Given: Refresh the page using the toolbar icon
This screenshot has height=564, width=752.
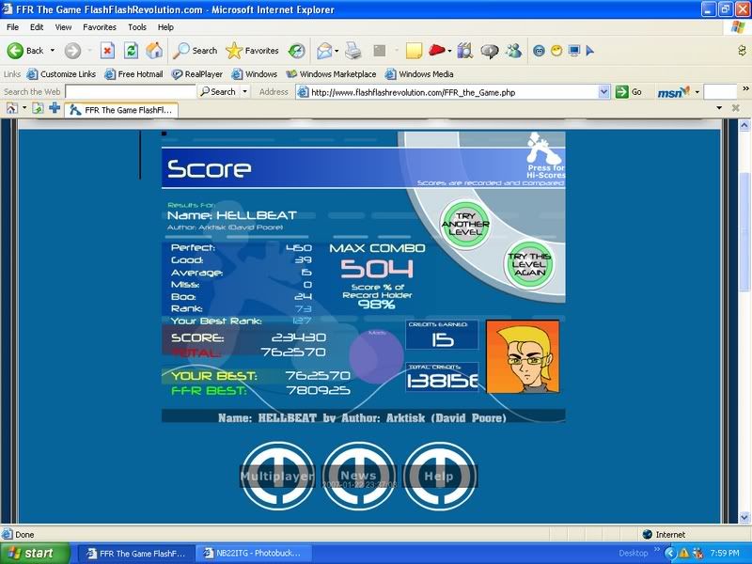Looking at the screenshot, I should click(132, 51).
